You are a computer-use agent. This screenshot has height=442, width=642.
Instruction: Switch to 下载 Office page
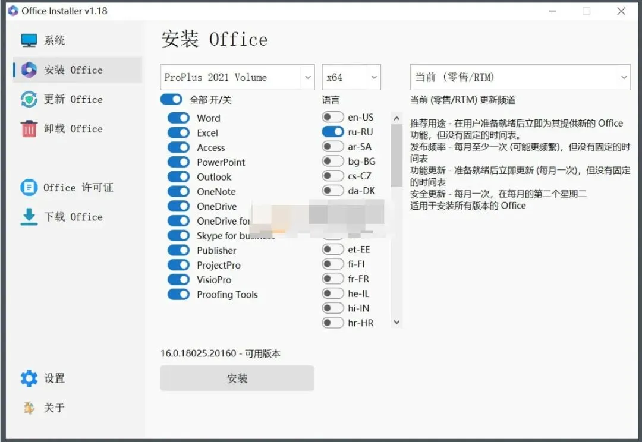click(78, 217)
